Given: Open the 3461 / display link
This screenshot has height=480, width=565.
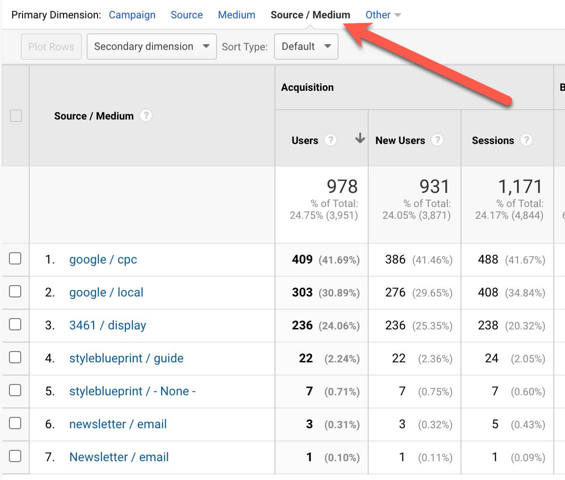Looking at the screenshot, I should pyautogui.click(x=108, y=326).
